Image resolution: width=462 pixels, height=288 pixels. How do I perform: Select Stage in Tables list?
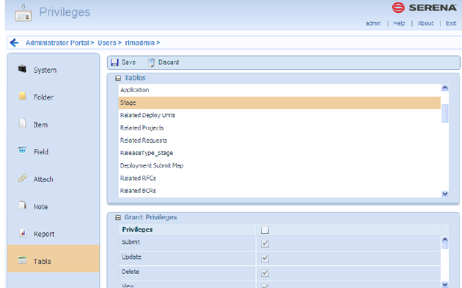280,103
